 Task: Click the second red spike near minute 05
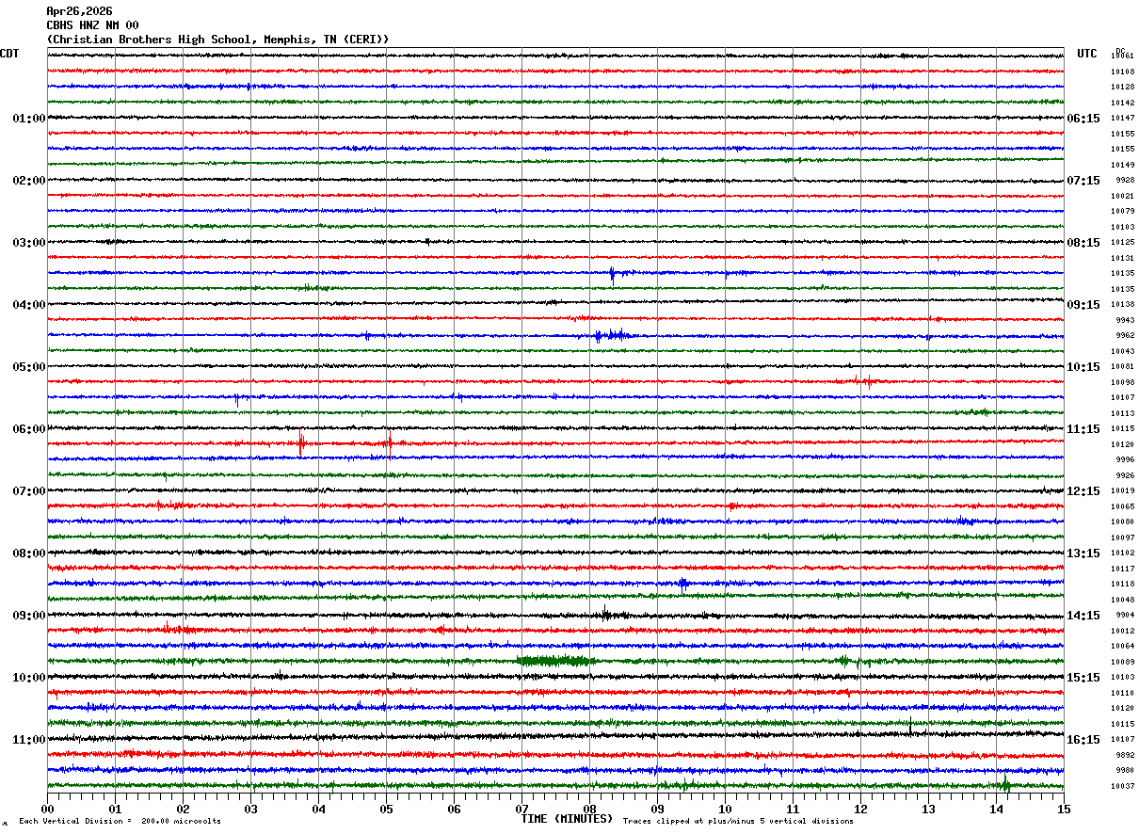[x=389, y=443]
